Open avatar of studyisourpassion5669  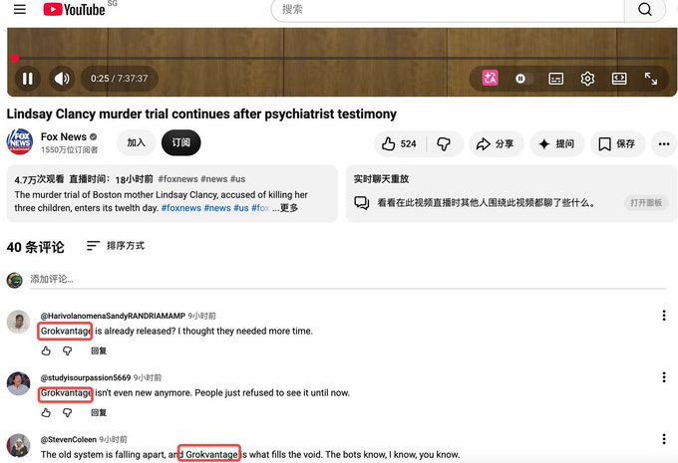click(19, 383)
